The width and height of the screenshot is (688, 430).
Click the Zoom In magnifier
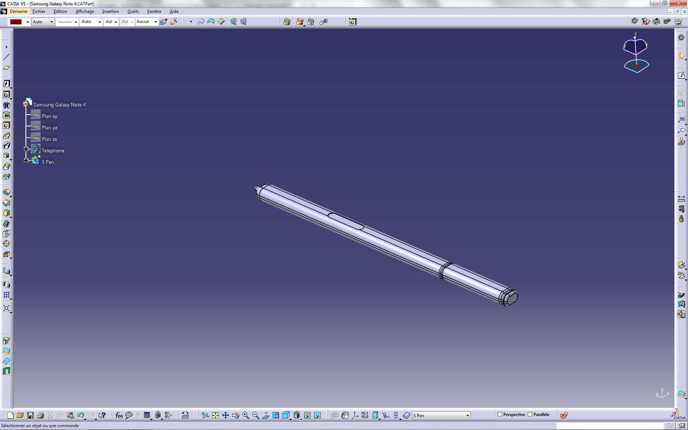click(245, 415)
